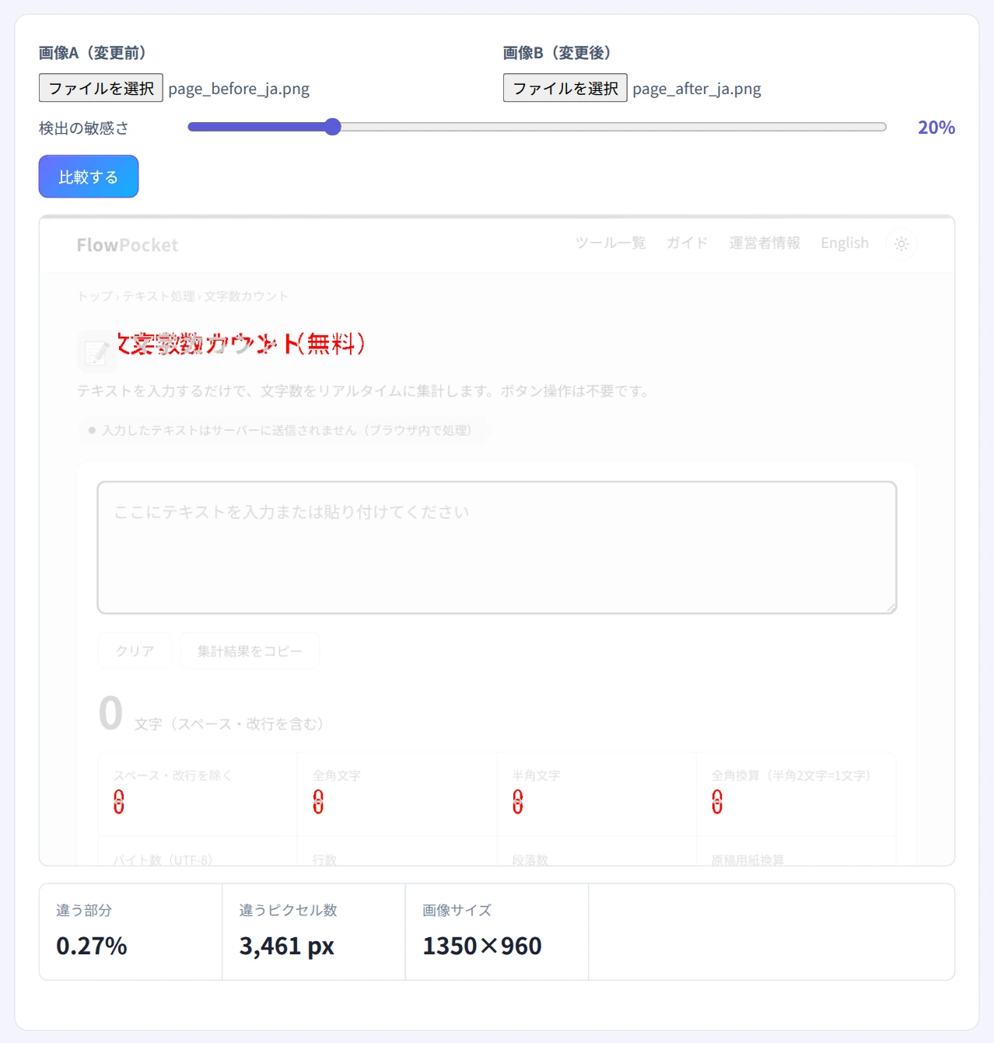
Task: Click the 検出の敏感さ slider handle
Action: coord(332,127)
